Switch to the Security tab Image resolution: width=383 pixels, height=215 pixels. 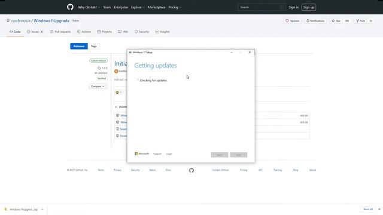(142, 32)
